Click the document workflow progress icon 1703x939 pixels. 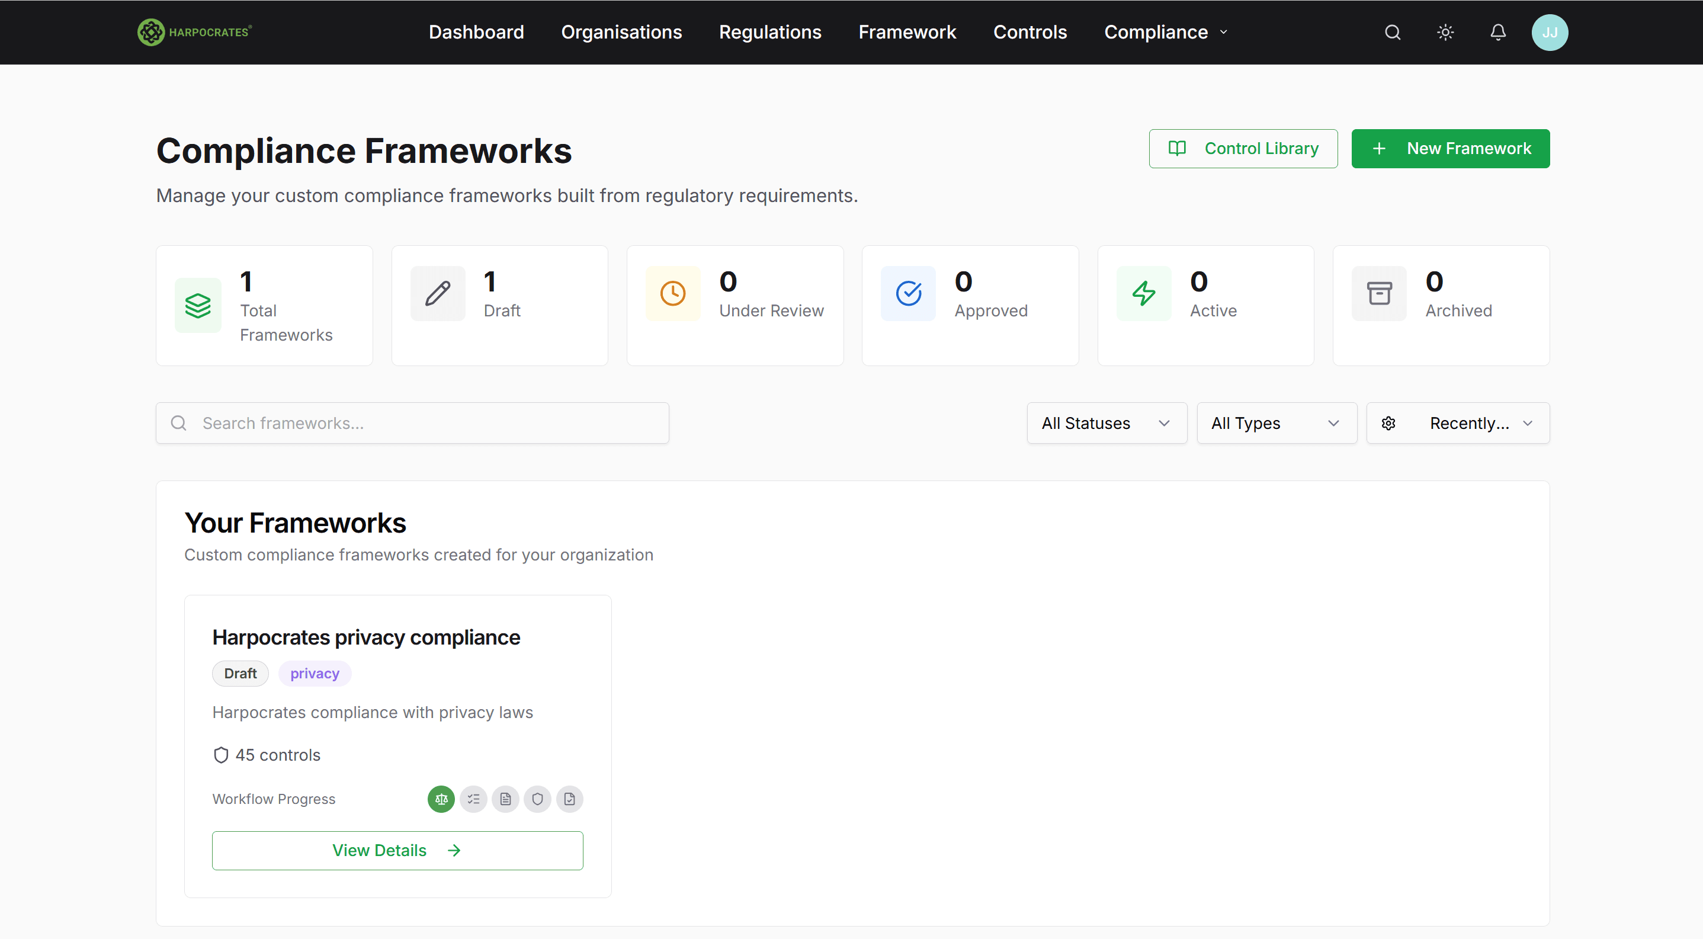pyautogui.click(x=506, y=799)
